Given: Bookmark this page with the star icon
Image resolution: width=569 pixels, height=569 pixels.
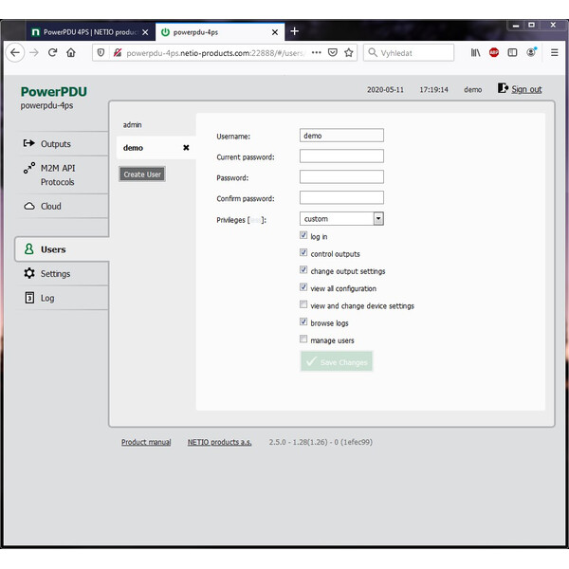Looking at the screenshot, I should point(349,53).
